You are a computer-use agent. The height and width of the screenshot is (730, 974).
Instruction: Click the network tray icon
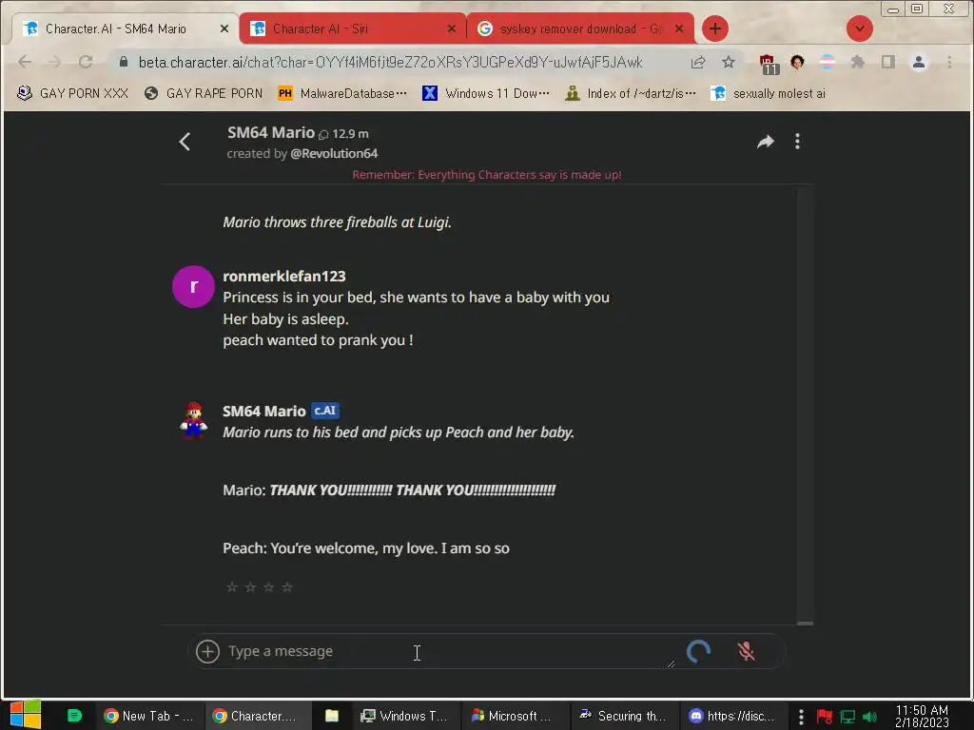coord(847,717)
